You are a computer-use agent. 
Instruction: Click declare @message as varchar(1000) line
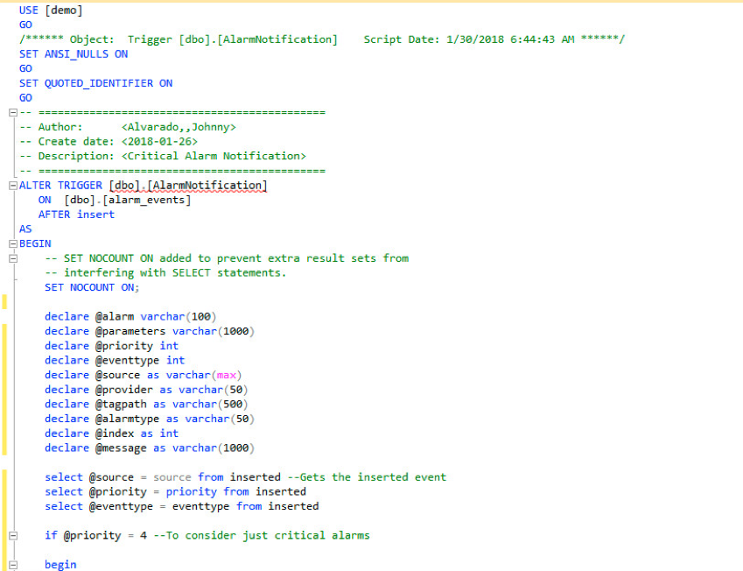click(150, 448)
